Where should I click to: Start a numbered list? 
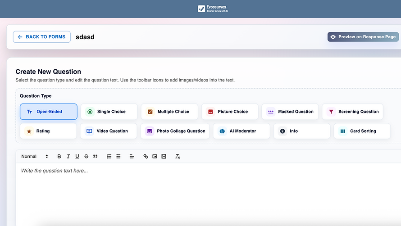coord(109,156)
